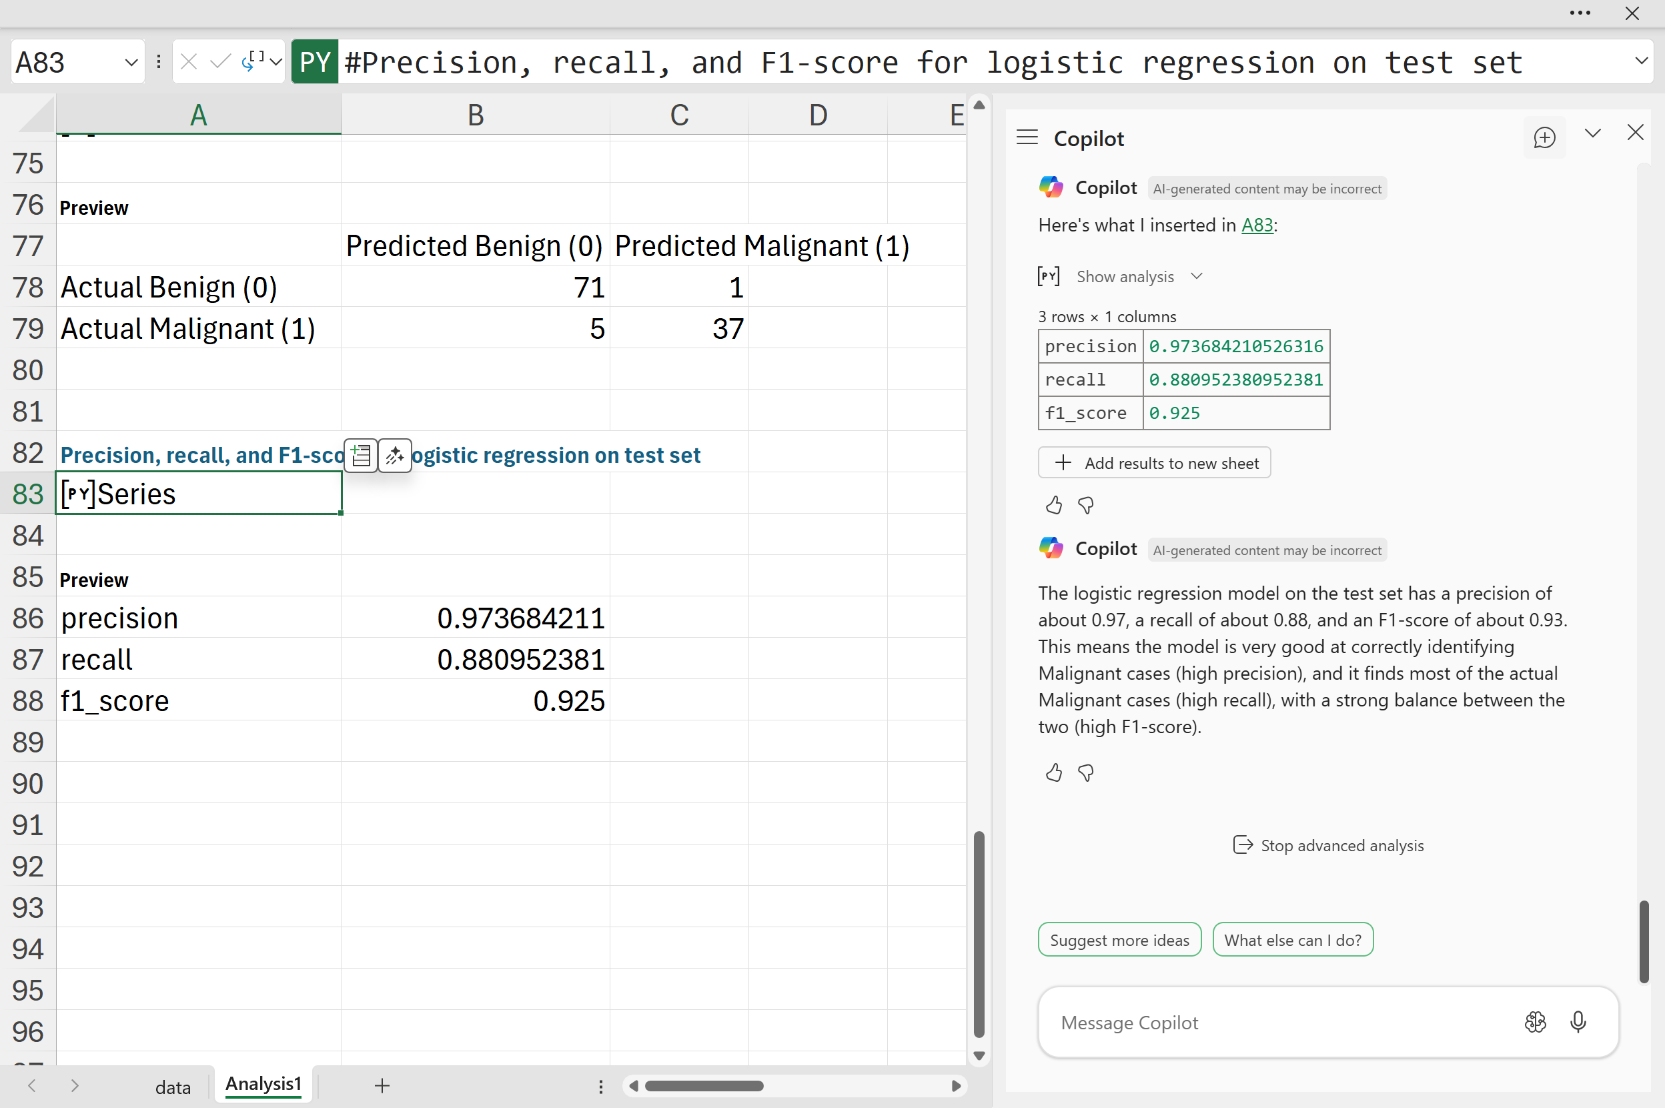Open the Name Box dropdown

point(131,62)
